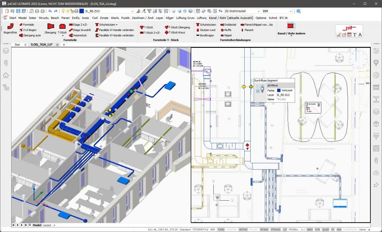Image resolution: width=382 pixels, height=232 pixels.
Task: Open status bar dropdown arrow next to Keine
Action: 369,229
